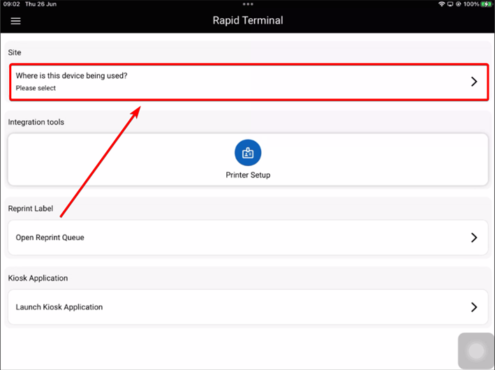
Task: Open the hamburger navigation menu
Action: [x=15, y=21]
